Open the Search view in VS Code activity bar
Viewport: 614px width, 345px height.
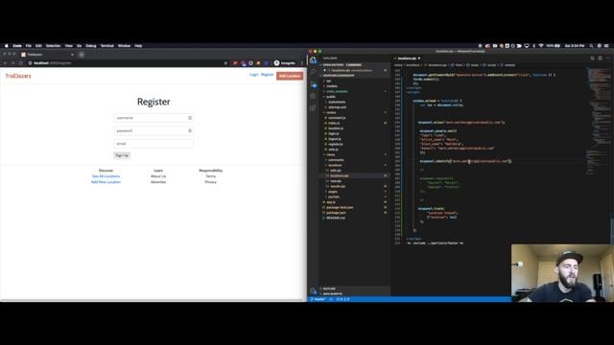[313, 72]
